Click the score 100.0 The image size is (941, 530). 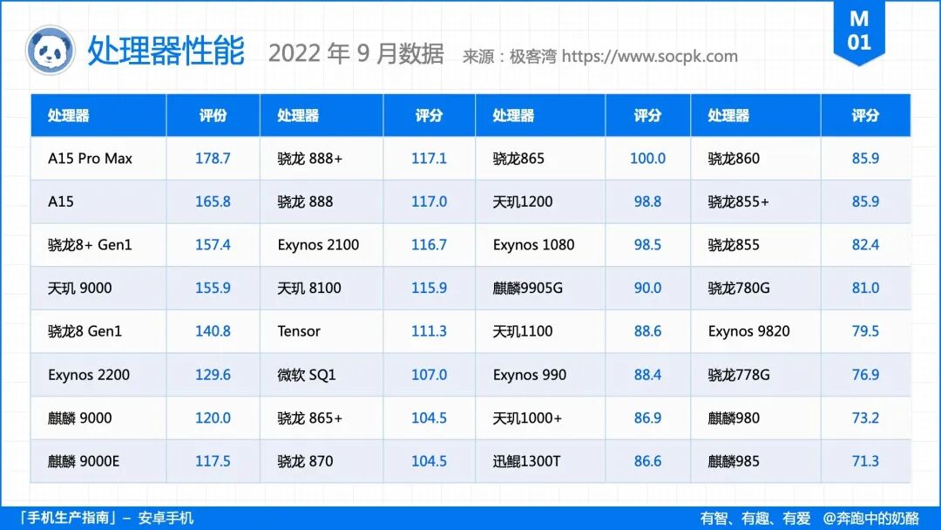click(x=647, y=159)
